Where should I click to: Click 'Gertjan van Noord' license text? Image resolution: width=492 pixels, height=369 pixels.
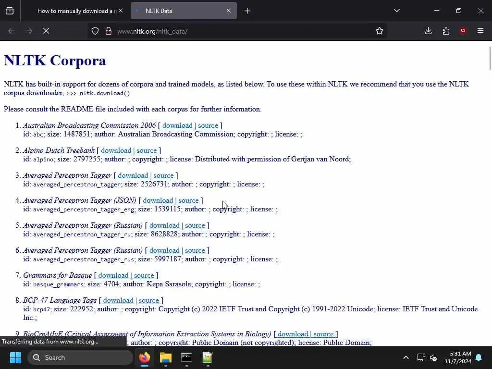pyautogui.click(x=320, y=159)
